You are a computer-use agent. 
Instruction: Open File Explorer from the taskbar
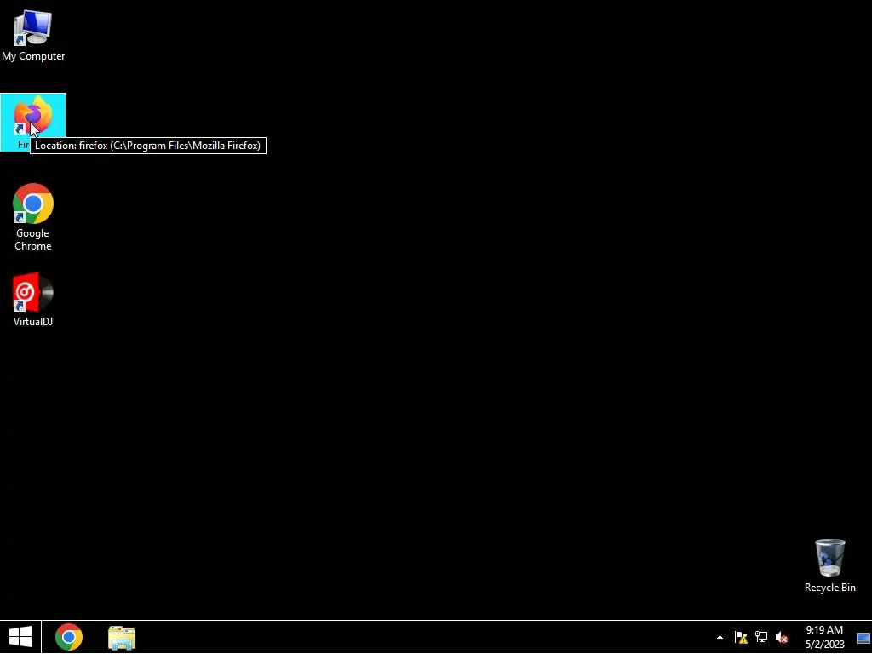pos(122,638)
